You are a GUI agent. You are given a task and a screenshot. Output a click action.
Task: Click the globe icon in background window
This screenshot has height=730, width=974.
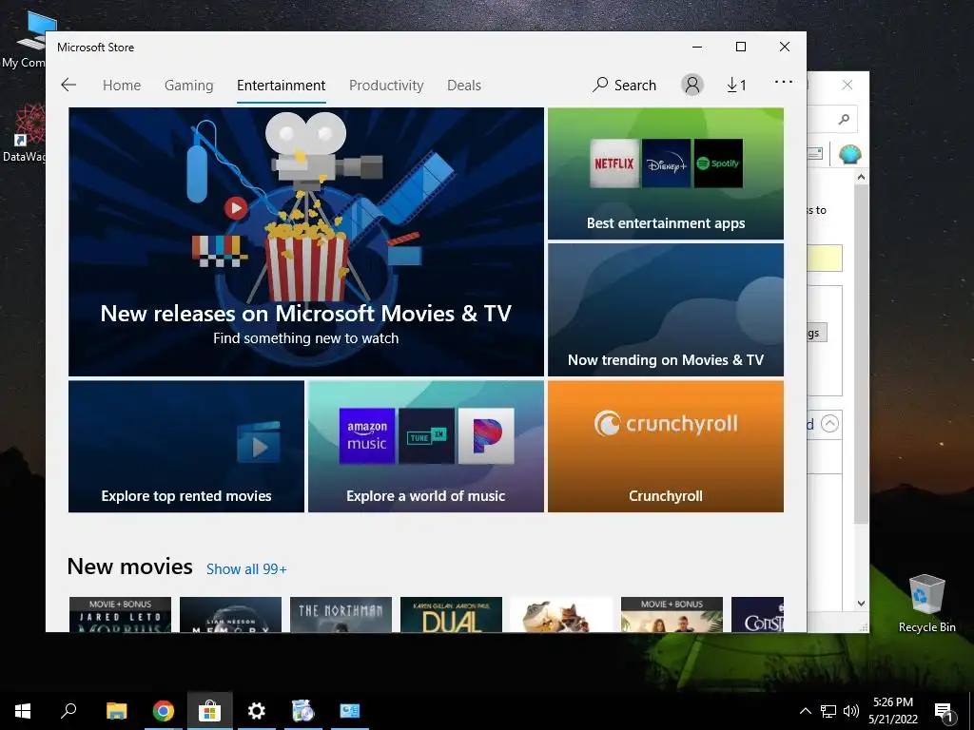click(x=849, y=154)
